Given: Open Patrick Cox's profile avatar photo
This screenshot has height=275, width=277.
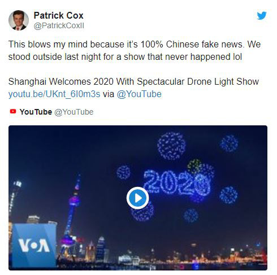Looking at the screenshot, I should 19,20.
